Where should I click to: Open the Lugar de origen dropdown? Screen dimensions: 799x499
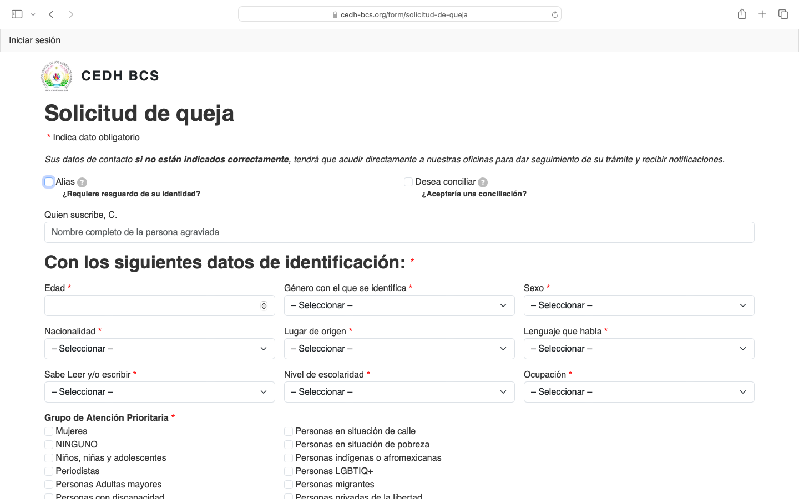[399, 349]
